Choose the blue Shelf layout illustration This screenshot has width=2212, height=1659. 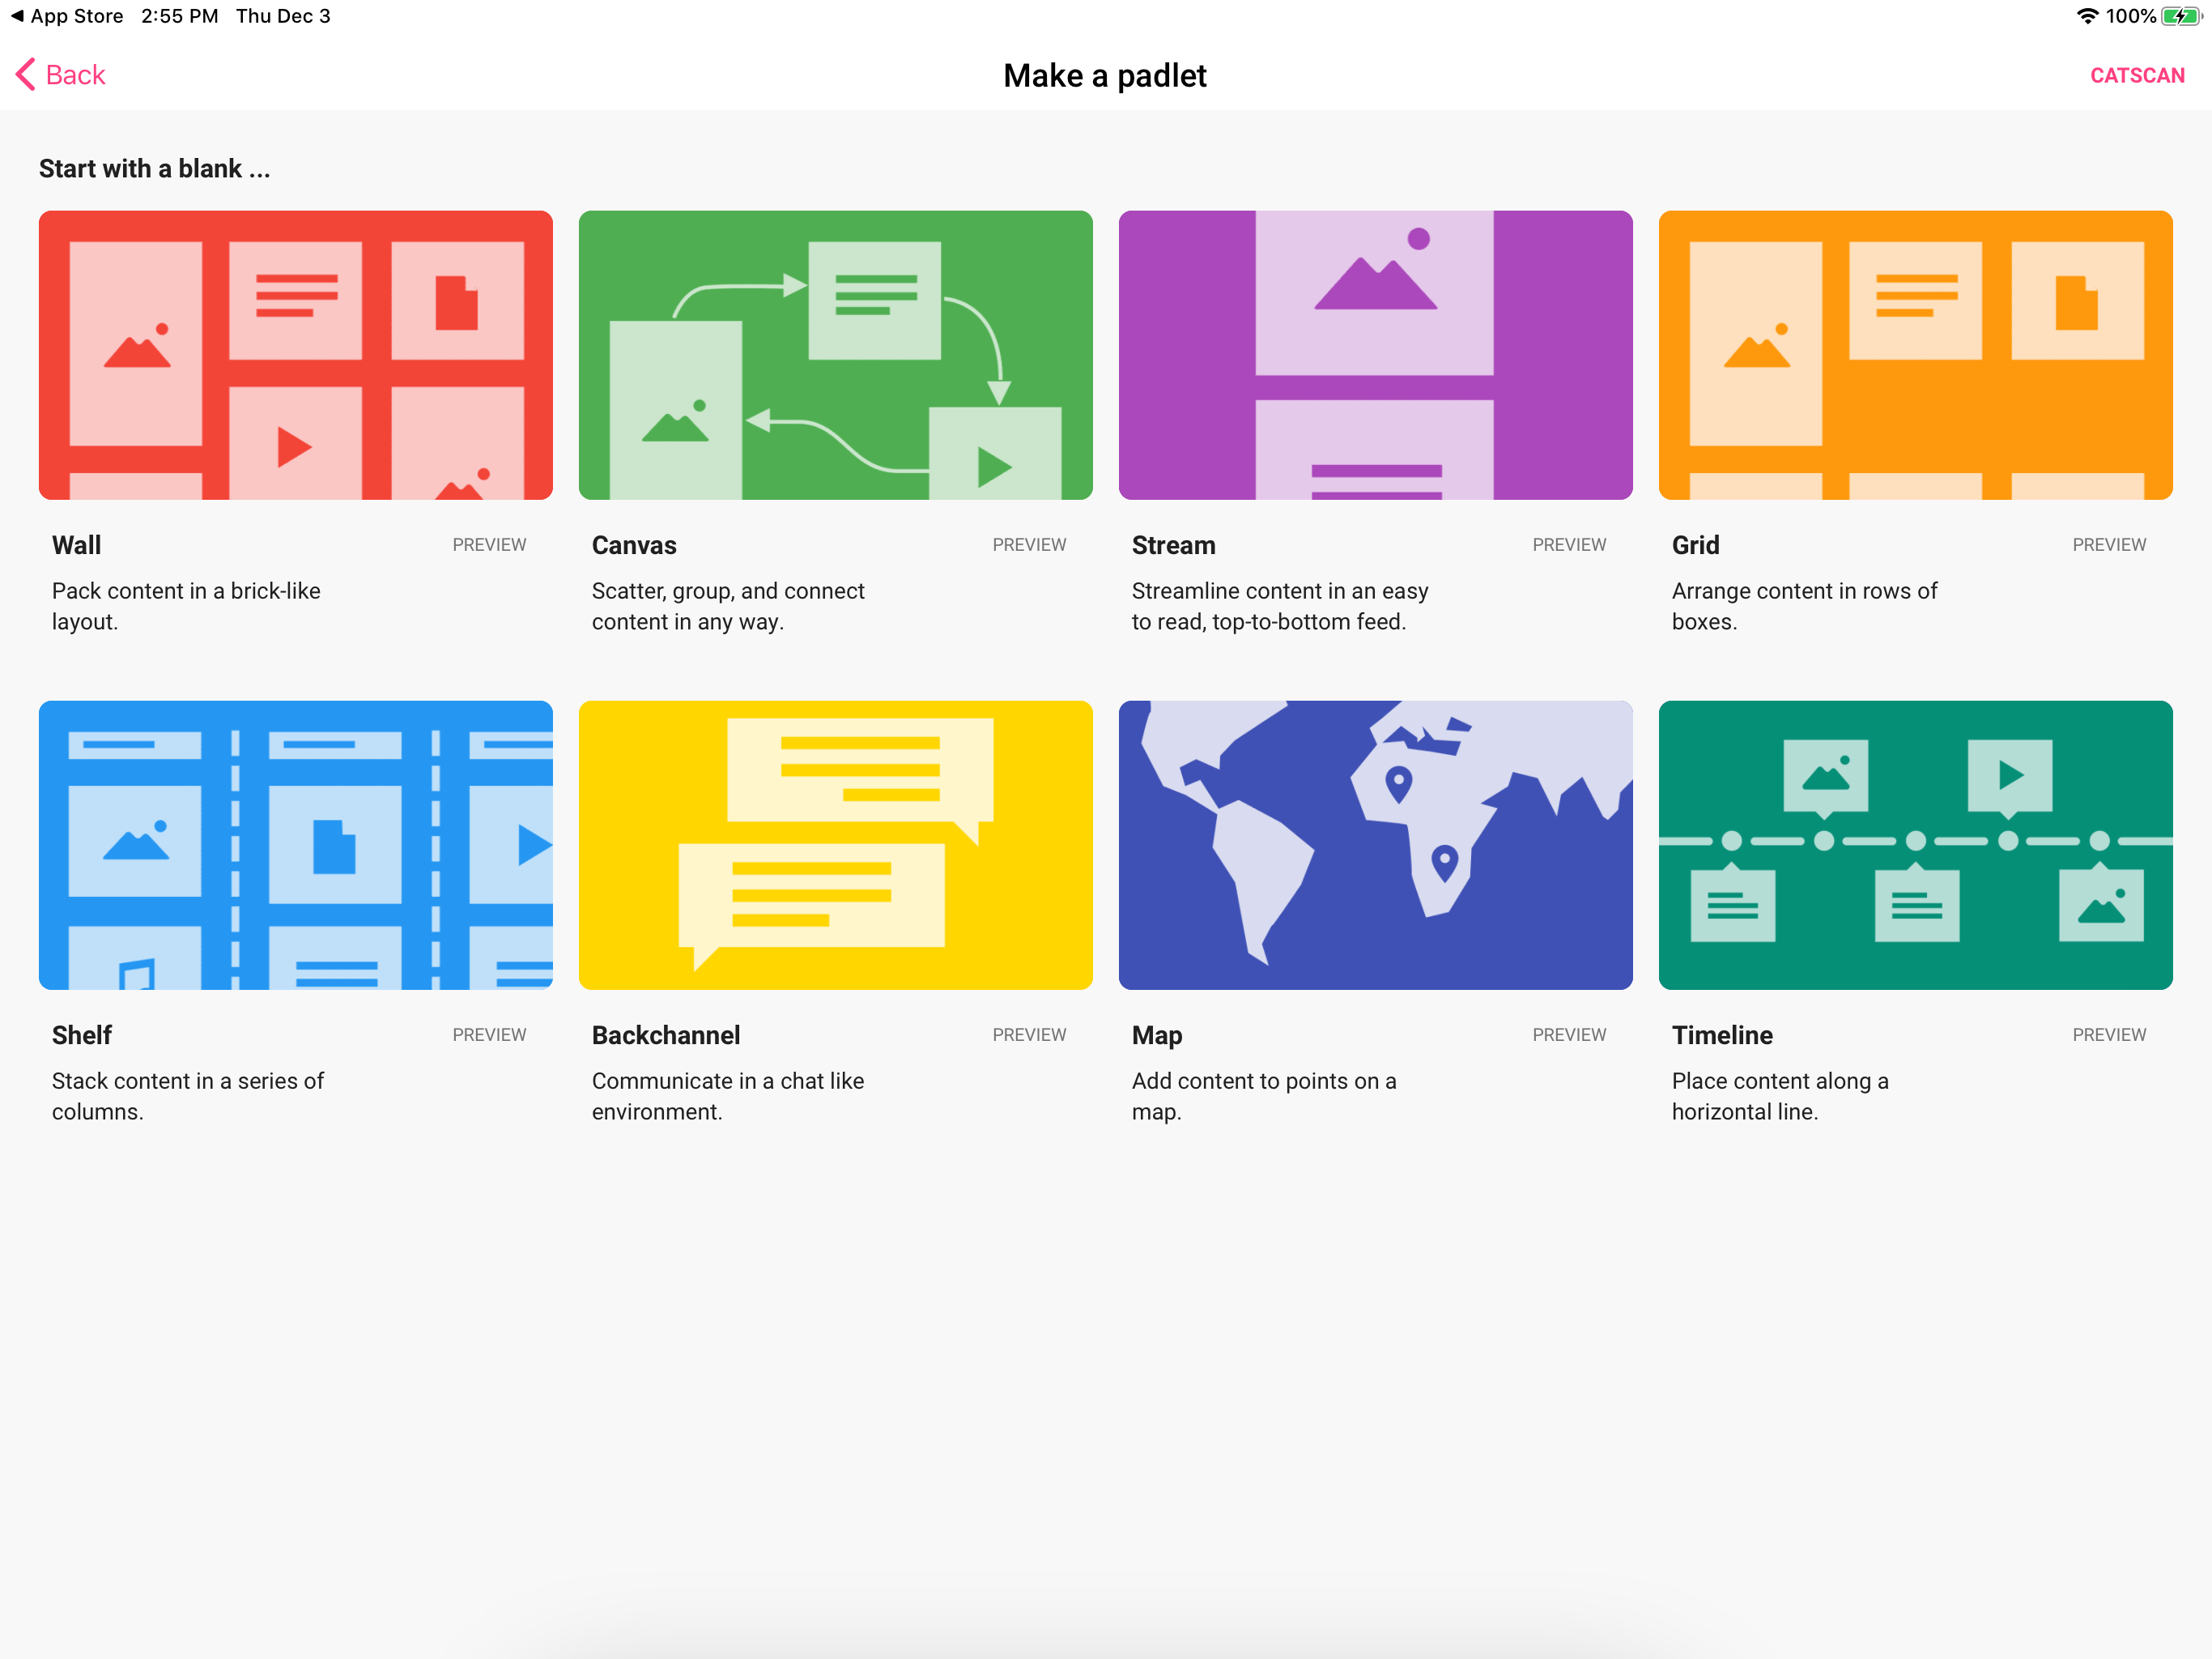(295, 845)
